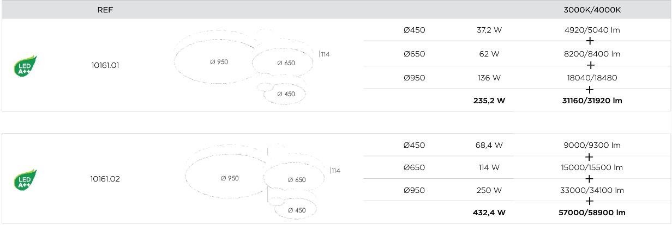Click the 3000K/4000K column header
This screenshot has width=672, height=225.
(592, 10)
